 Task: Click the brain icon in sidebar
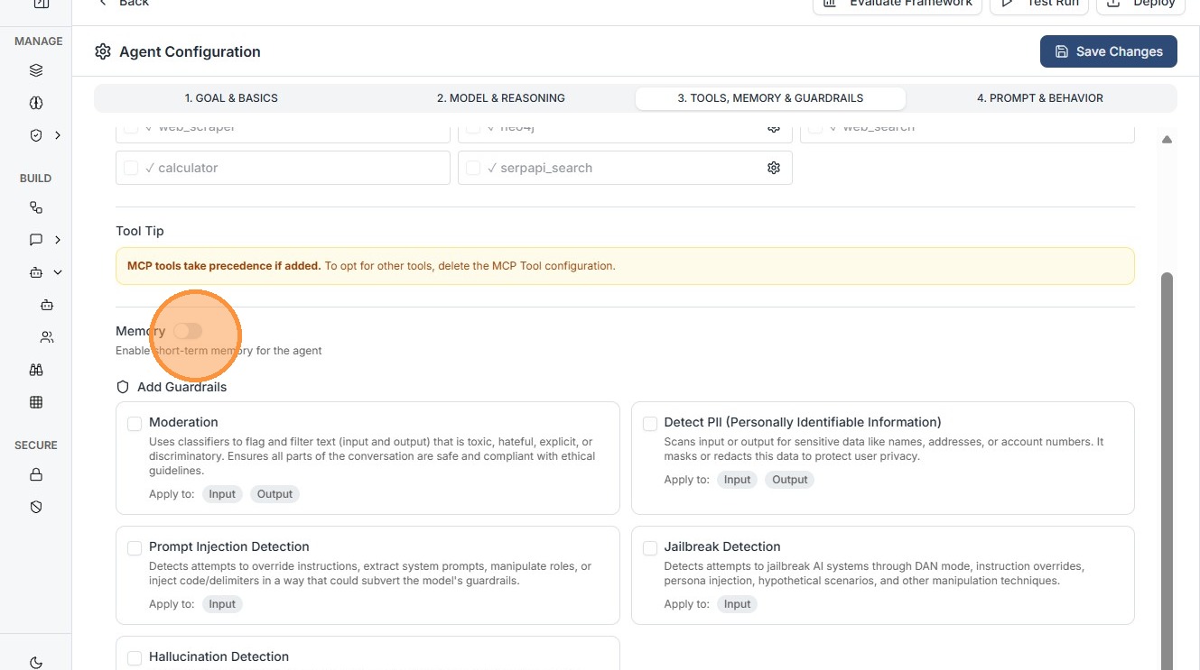[x=36, y=103]
